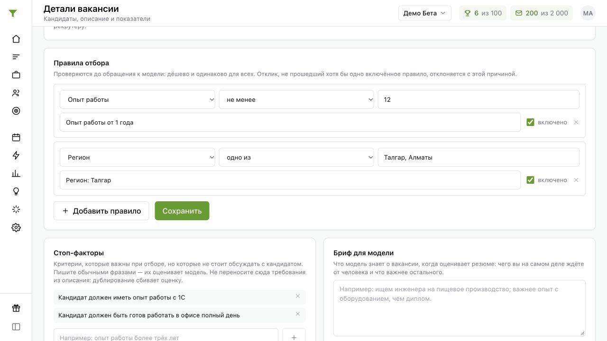Viewport: 607px width, 341px height.
Task: Open the people candidates icon
Action: (x=16, y=93)
